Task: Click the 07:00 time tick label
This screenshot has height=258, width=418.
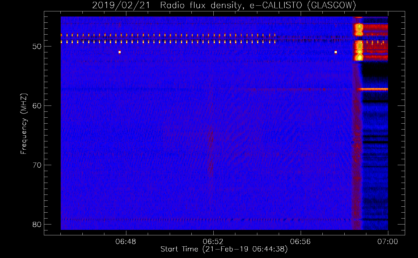Action: click(388, 242)
